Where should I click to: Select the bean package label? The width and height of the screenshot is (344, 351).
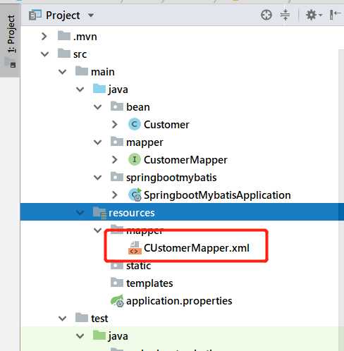(138, 107)
